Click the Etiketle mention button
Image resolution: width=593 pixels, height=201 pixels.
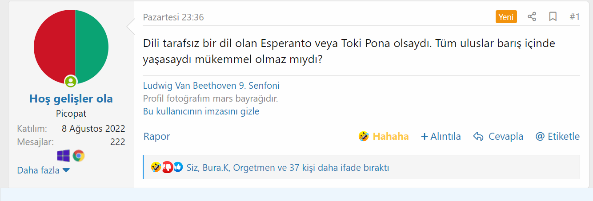(557, 136)
